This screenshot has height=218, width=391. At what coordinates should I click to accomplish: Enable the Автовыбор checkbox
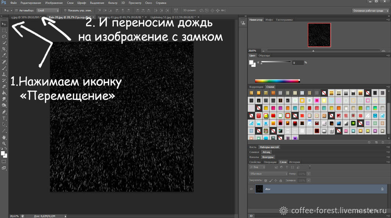(16, 11)
